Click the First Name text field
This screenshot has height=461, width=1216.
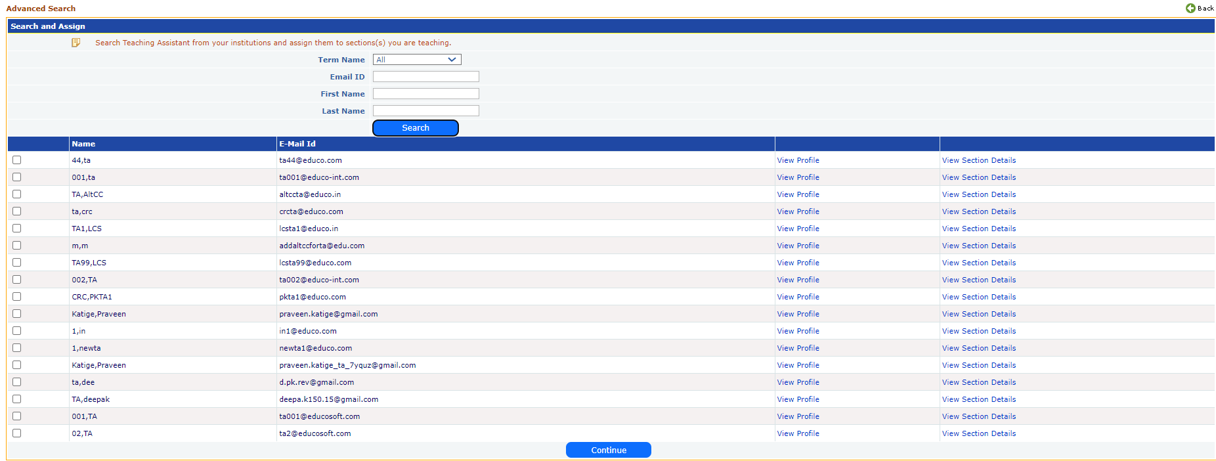(x=425, y=94)
